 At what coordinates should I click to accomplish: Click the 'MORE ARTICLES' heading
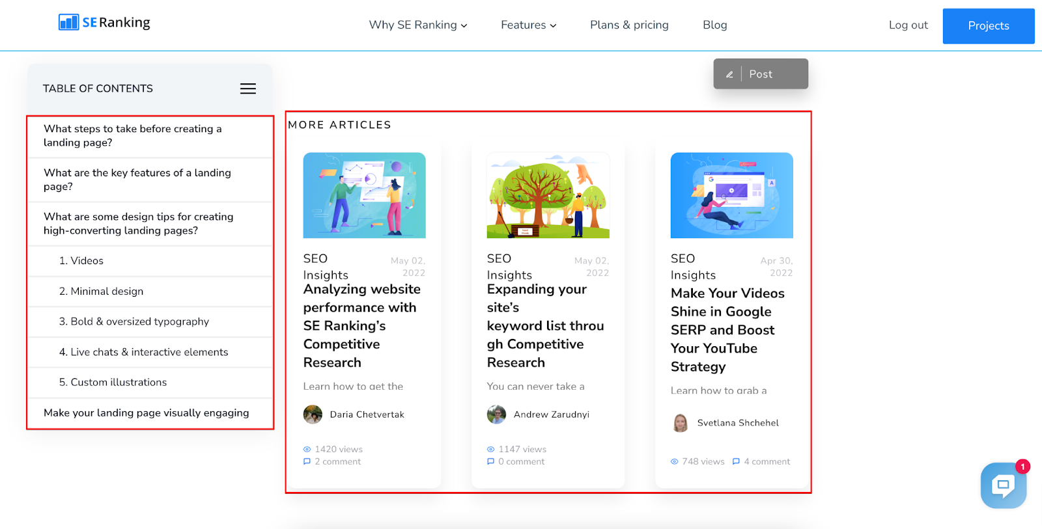pyautogui.click(x=339, y=125)
